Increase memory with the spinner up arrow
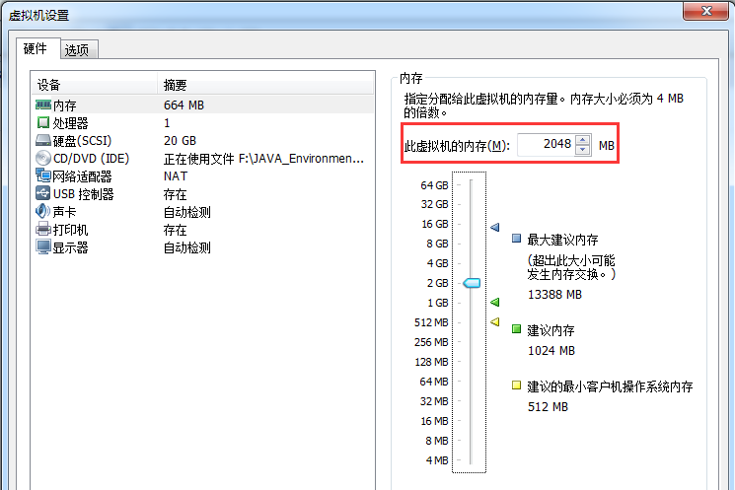The width and height of the screenshot is (735, 490). 582,140
